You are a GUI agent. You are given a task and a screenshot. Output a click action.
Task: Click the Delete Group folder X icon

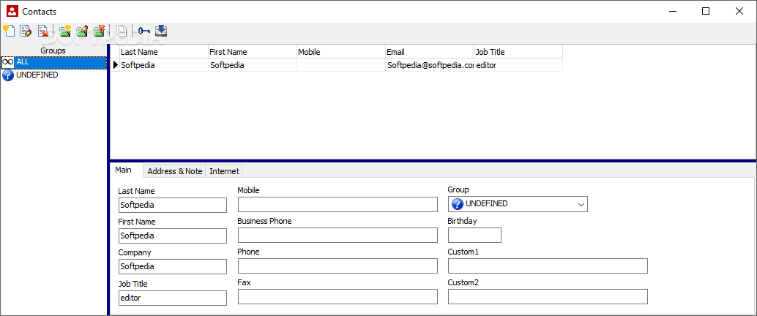[x=100, y=31]
